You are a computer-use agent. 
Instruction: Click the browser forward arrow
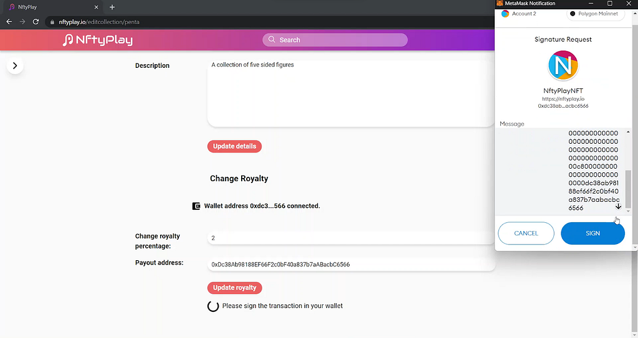pos(22,22)
